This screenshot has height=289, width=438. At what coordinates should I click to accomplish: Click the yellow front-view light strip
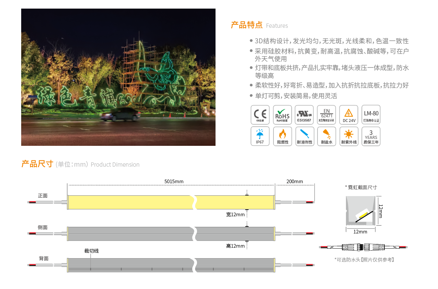(129, 202)
